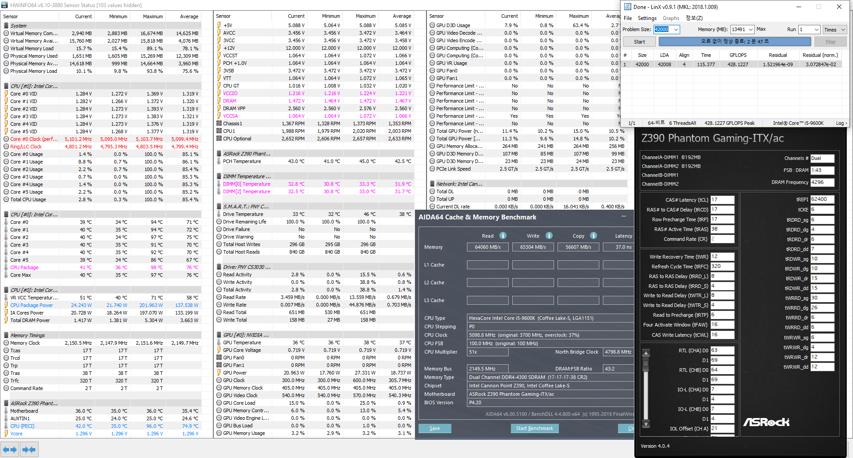Click Start Benchmark in AIDA64
Viewport: 853px width, 458px height.
click(534, 428)
